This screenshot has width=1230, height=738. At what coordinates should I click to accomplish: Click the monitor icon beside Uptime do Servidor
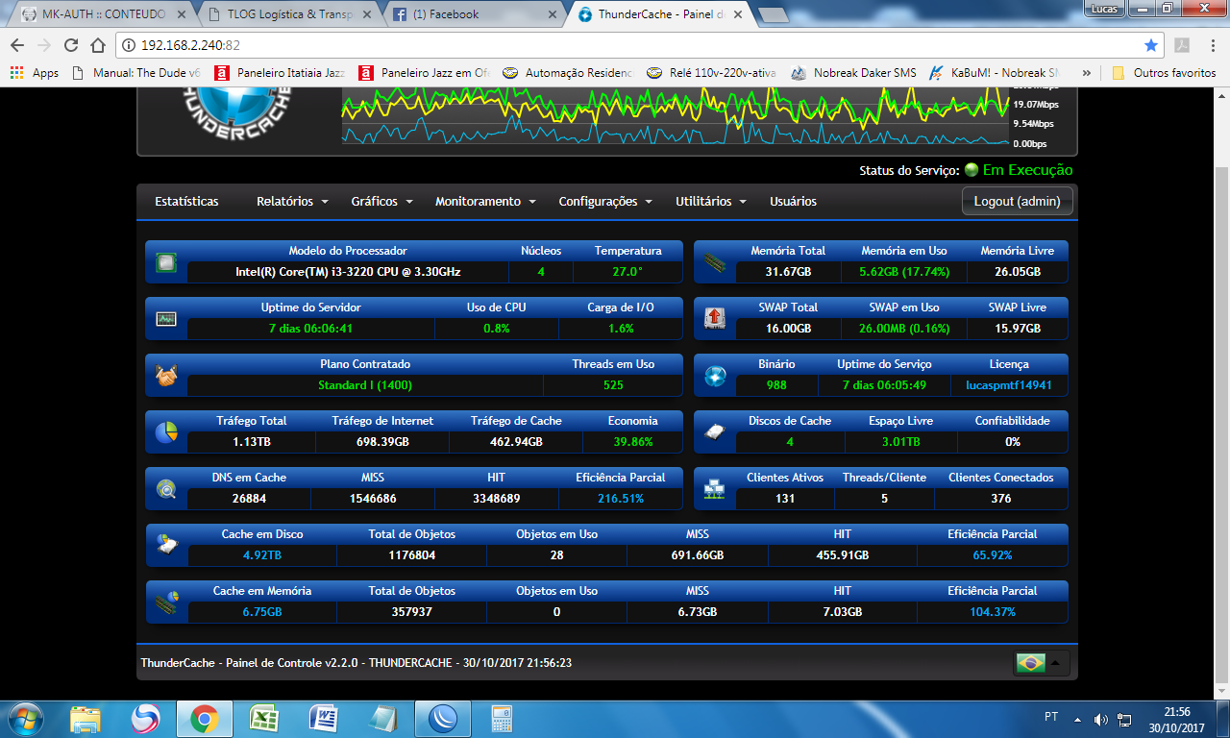point(166,319)
